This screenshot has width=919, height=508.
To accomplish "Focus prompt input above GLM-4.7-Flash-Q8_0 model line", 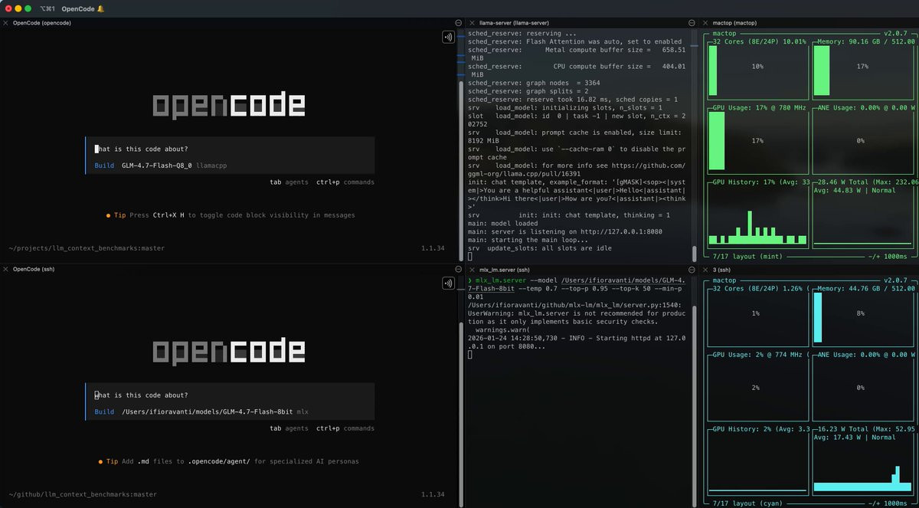I will (x=231, y=149).
